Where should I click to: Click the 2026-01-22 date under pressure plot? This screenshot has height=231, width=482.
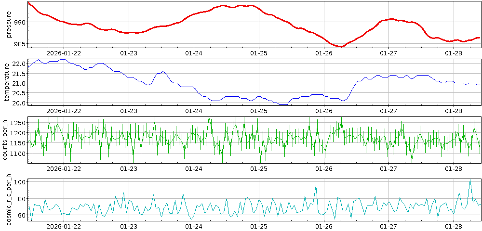point(64,53)
